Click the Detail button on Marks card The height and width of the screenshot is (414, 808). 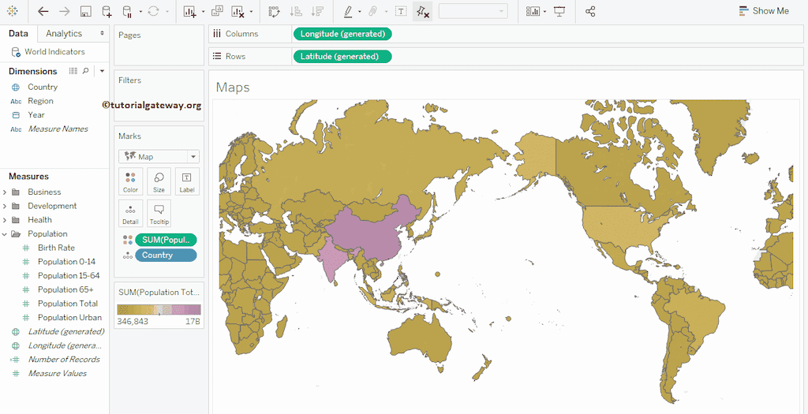(x=130, y=214)
